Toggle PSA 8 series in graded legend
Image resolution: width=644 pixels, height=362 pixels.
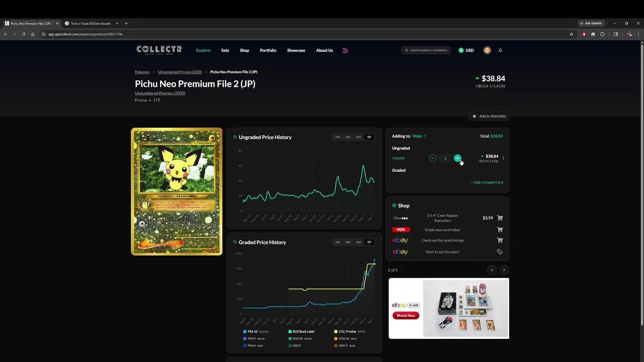click(254, 345)
